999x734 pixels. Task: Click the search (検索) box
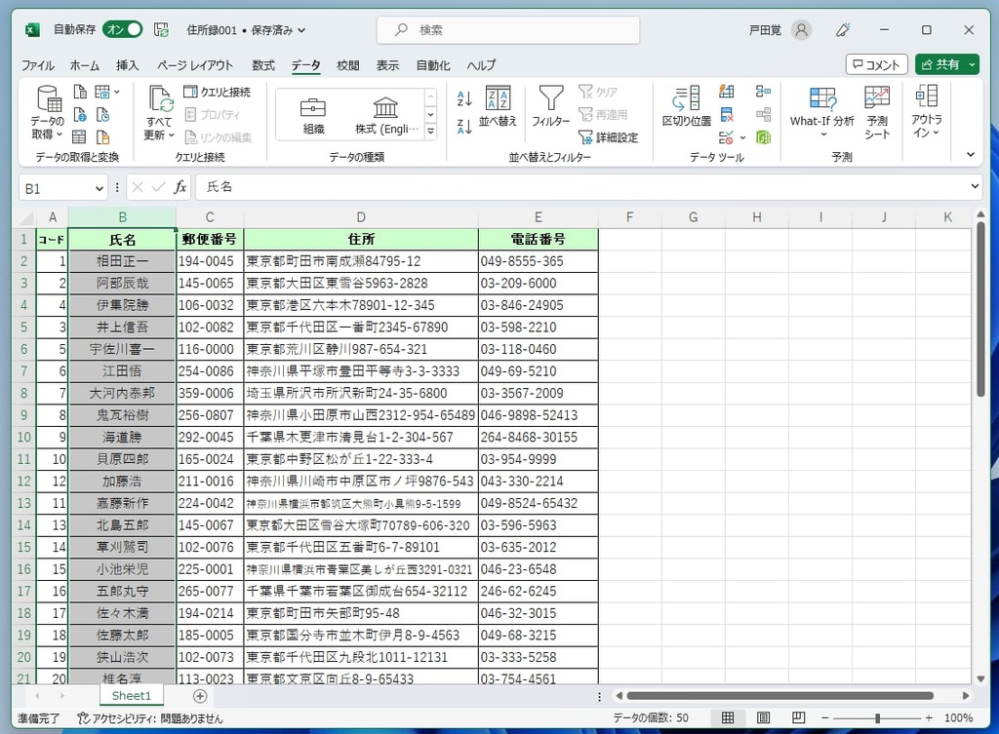coord(507,30)
